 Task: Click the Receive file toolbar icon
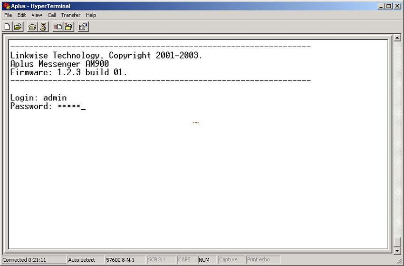(69, 27)
